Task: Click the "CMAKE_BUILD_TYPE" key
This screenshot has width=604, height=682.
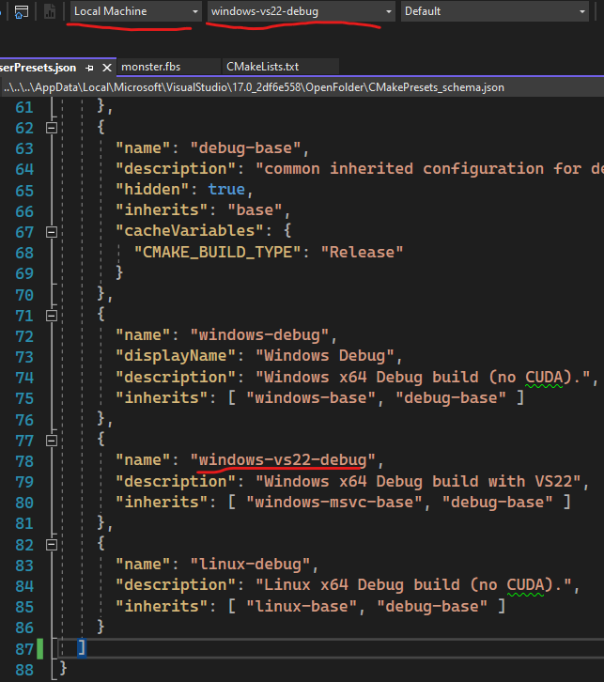Action: (x=217, y=253)
